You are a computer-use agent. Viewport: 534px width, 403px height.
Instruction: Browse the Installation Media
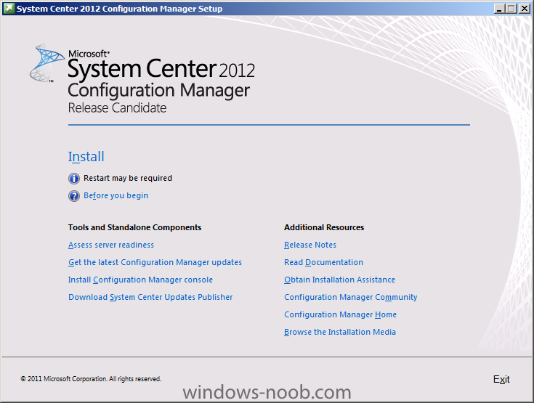(340, 332)
